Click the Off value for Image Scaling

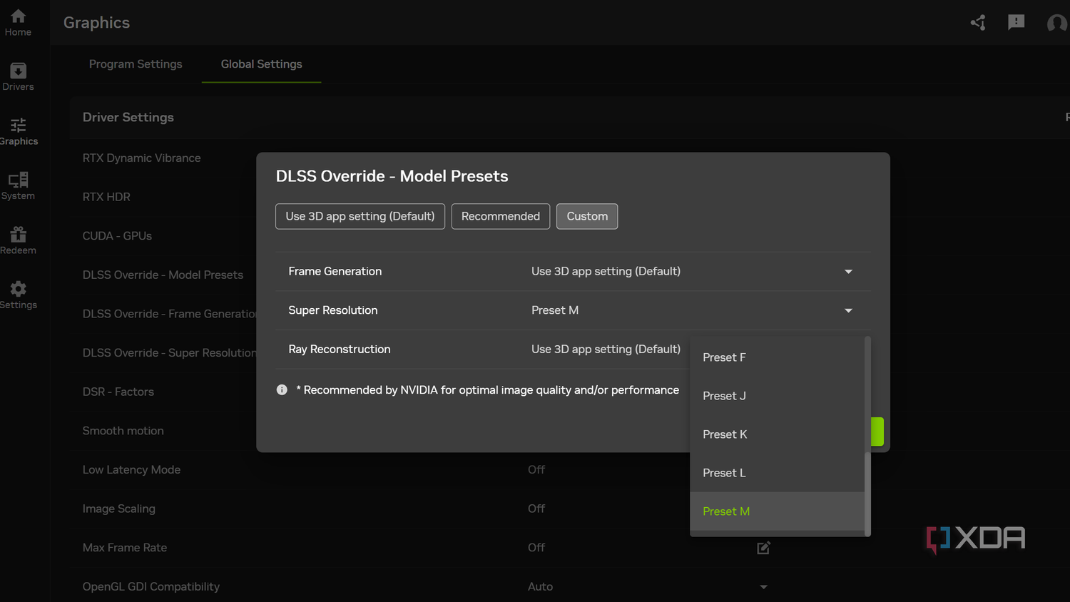[536, 509]
